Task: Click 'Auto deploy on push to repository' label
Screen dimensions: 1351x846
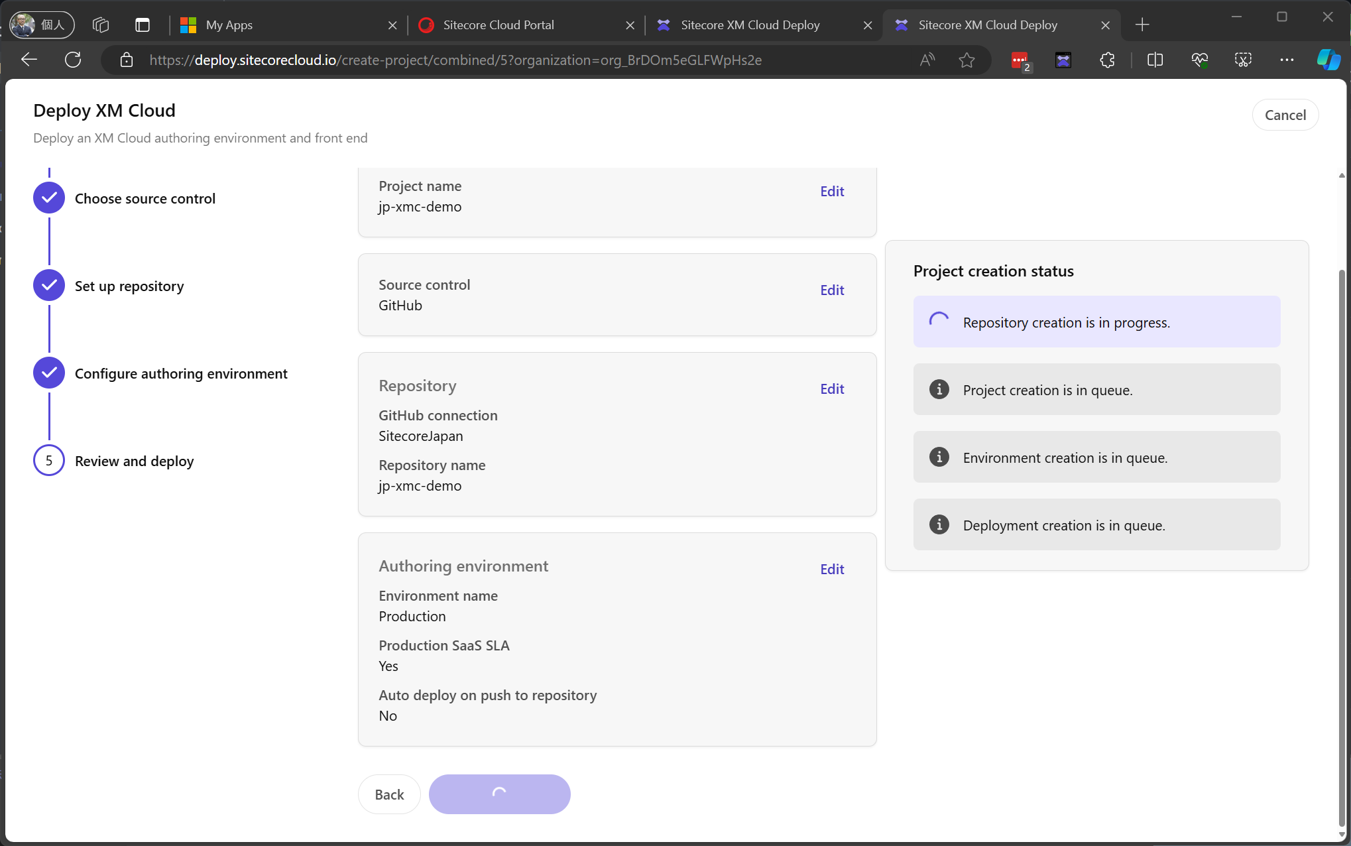Action: [488, 695]
